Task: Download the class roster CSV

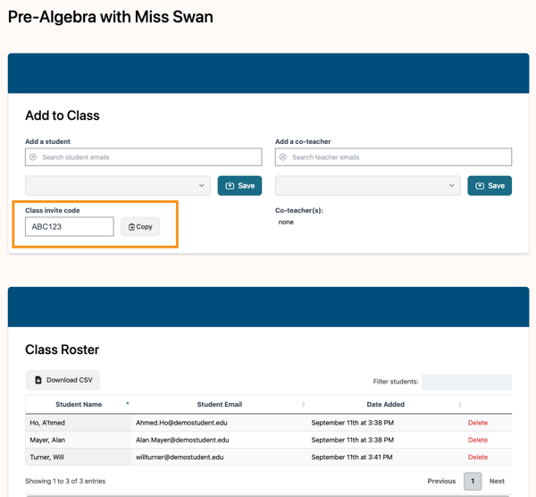Action: [63, 380]
